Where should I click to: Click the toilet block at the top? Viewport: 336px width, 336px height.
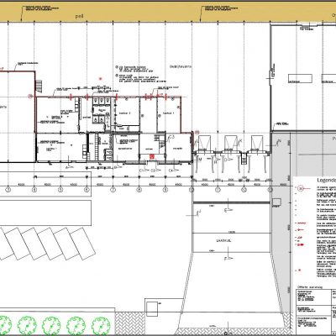pyautogui.click(x=98, y=110)
